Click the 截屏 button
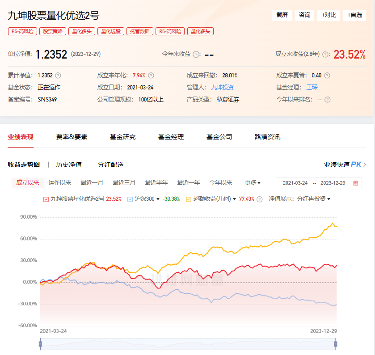 pyautogui.click(x=282, y=15)
